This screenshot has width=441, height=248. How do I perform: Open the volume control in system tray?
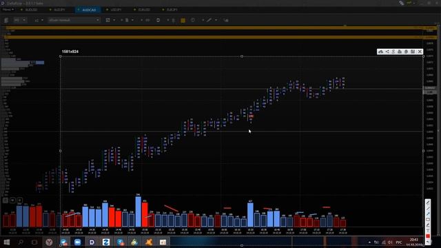pyautogui.click(x=390, y=242)
